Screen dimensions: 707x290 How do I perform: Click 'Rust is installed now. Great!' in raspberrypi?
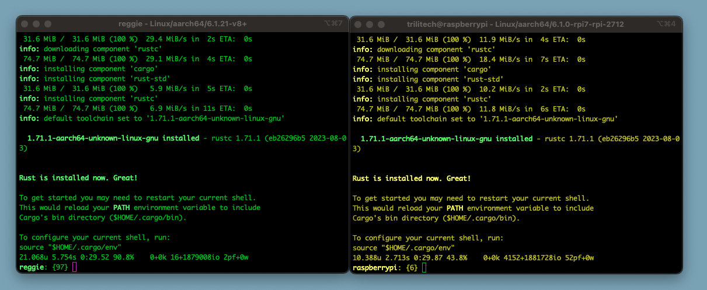(412, 178)
